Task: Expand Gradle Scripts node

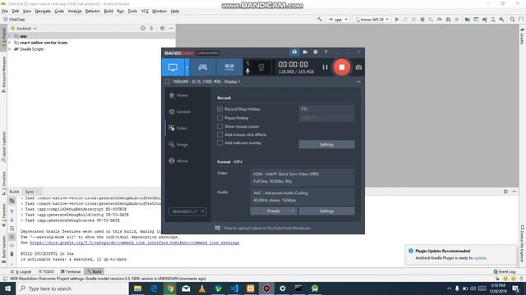Action: [10, 49]
